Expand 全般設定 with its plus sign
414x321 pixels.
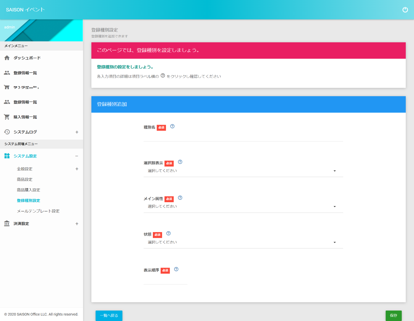(77, 169)
